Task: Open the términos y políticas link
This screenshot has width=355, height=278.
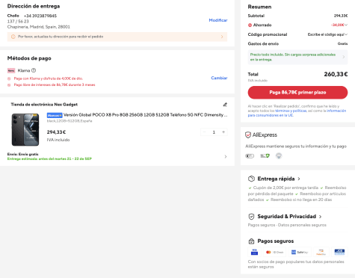Action: pos(291,111)
